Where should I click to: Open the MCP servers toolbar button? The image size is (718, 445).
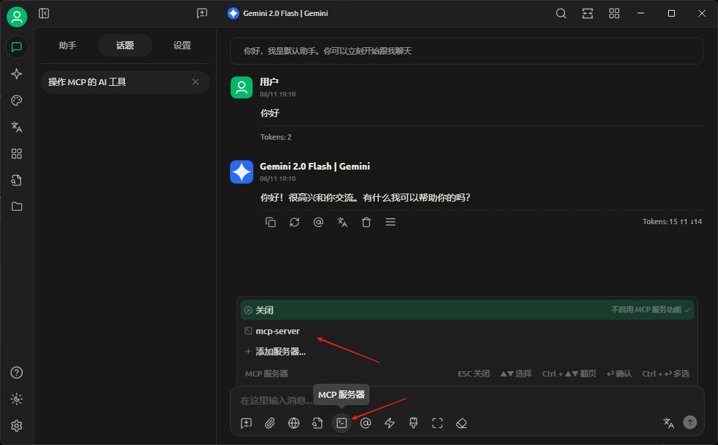(342, 423)
